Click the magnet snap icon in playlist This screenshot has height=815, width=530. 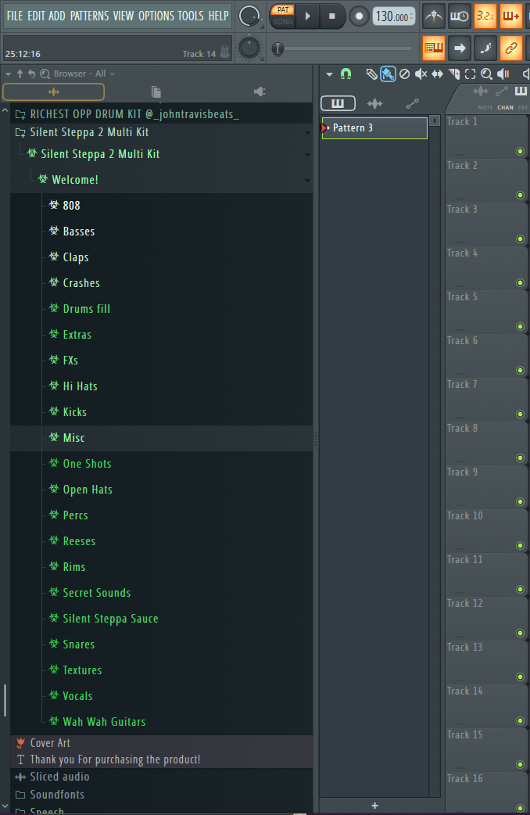pos(346,74)
